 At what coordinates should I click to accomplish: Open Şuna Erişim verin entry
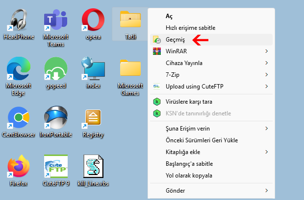(211, 129)
